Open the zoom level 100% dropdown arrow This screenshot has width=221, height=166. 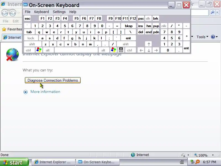(213, 155)
